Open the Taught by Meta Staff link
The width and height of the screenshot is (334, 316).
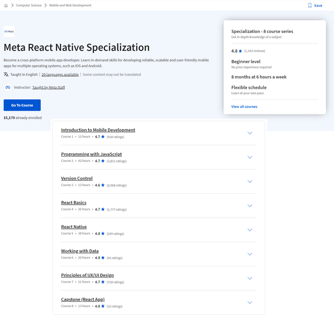tap(49, 88)
